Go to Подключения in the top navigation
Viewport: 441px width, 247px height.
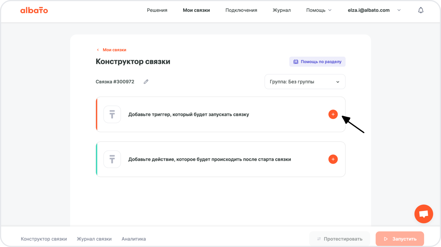point(241,10)
